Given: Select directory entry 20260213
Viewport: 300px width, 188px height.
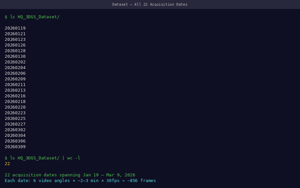Looking at the screenshot, I should (15, 90).
